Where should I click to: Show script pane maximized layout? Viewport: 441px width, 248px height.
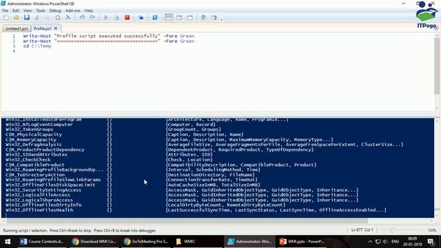[190, 18]
